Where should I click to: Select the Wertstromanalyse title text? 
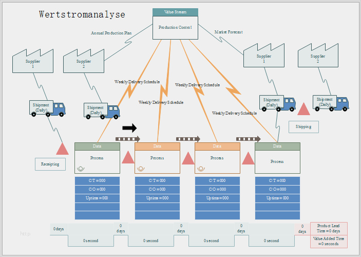(82, 14)
